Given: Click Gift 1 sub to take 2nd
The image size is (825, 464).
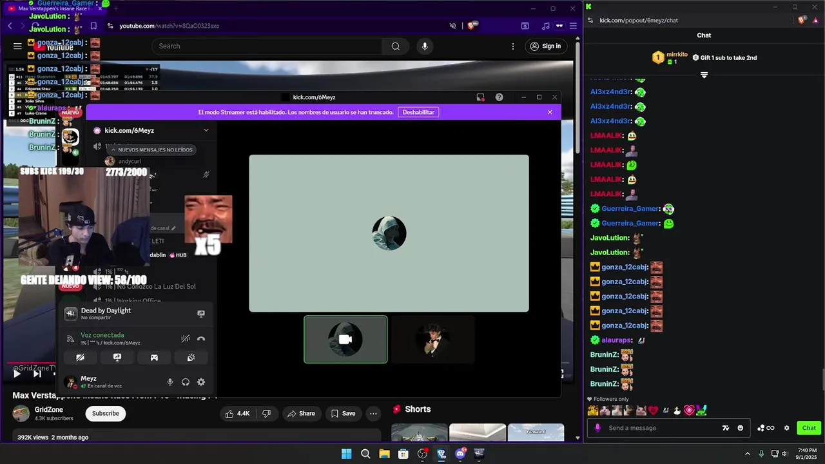Looking at the screenshot, I should click(724, 58).
